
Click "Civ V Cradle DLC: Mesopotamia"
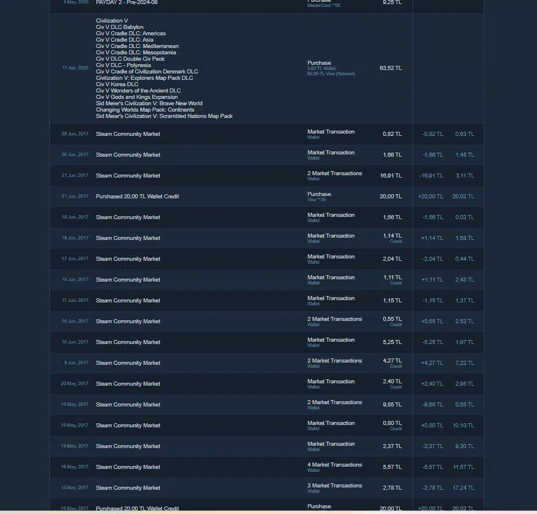tap(136, 53)
